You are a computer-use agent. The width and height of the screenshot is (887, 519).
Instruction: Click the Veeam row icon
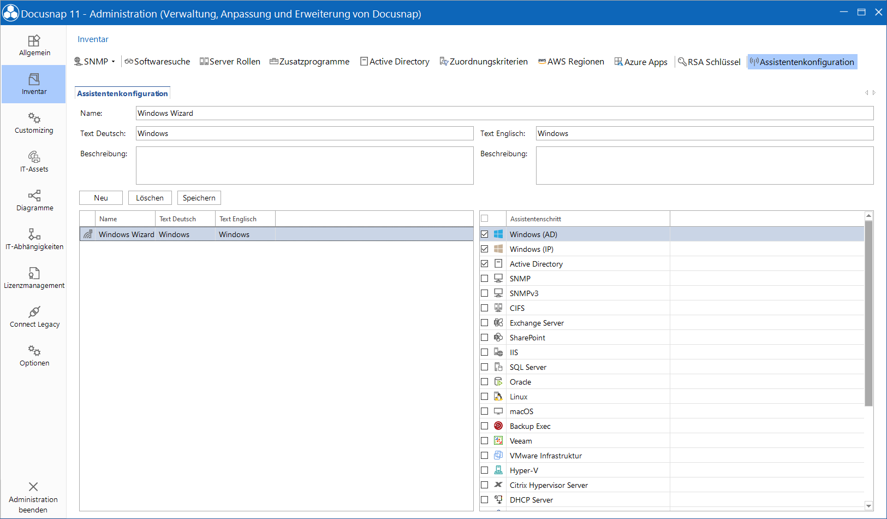(498, 441)
